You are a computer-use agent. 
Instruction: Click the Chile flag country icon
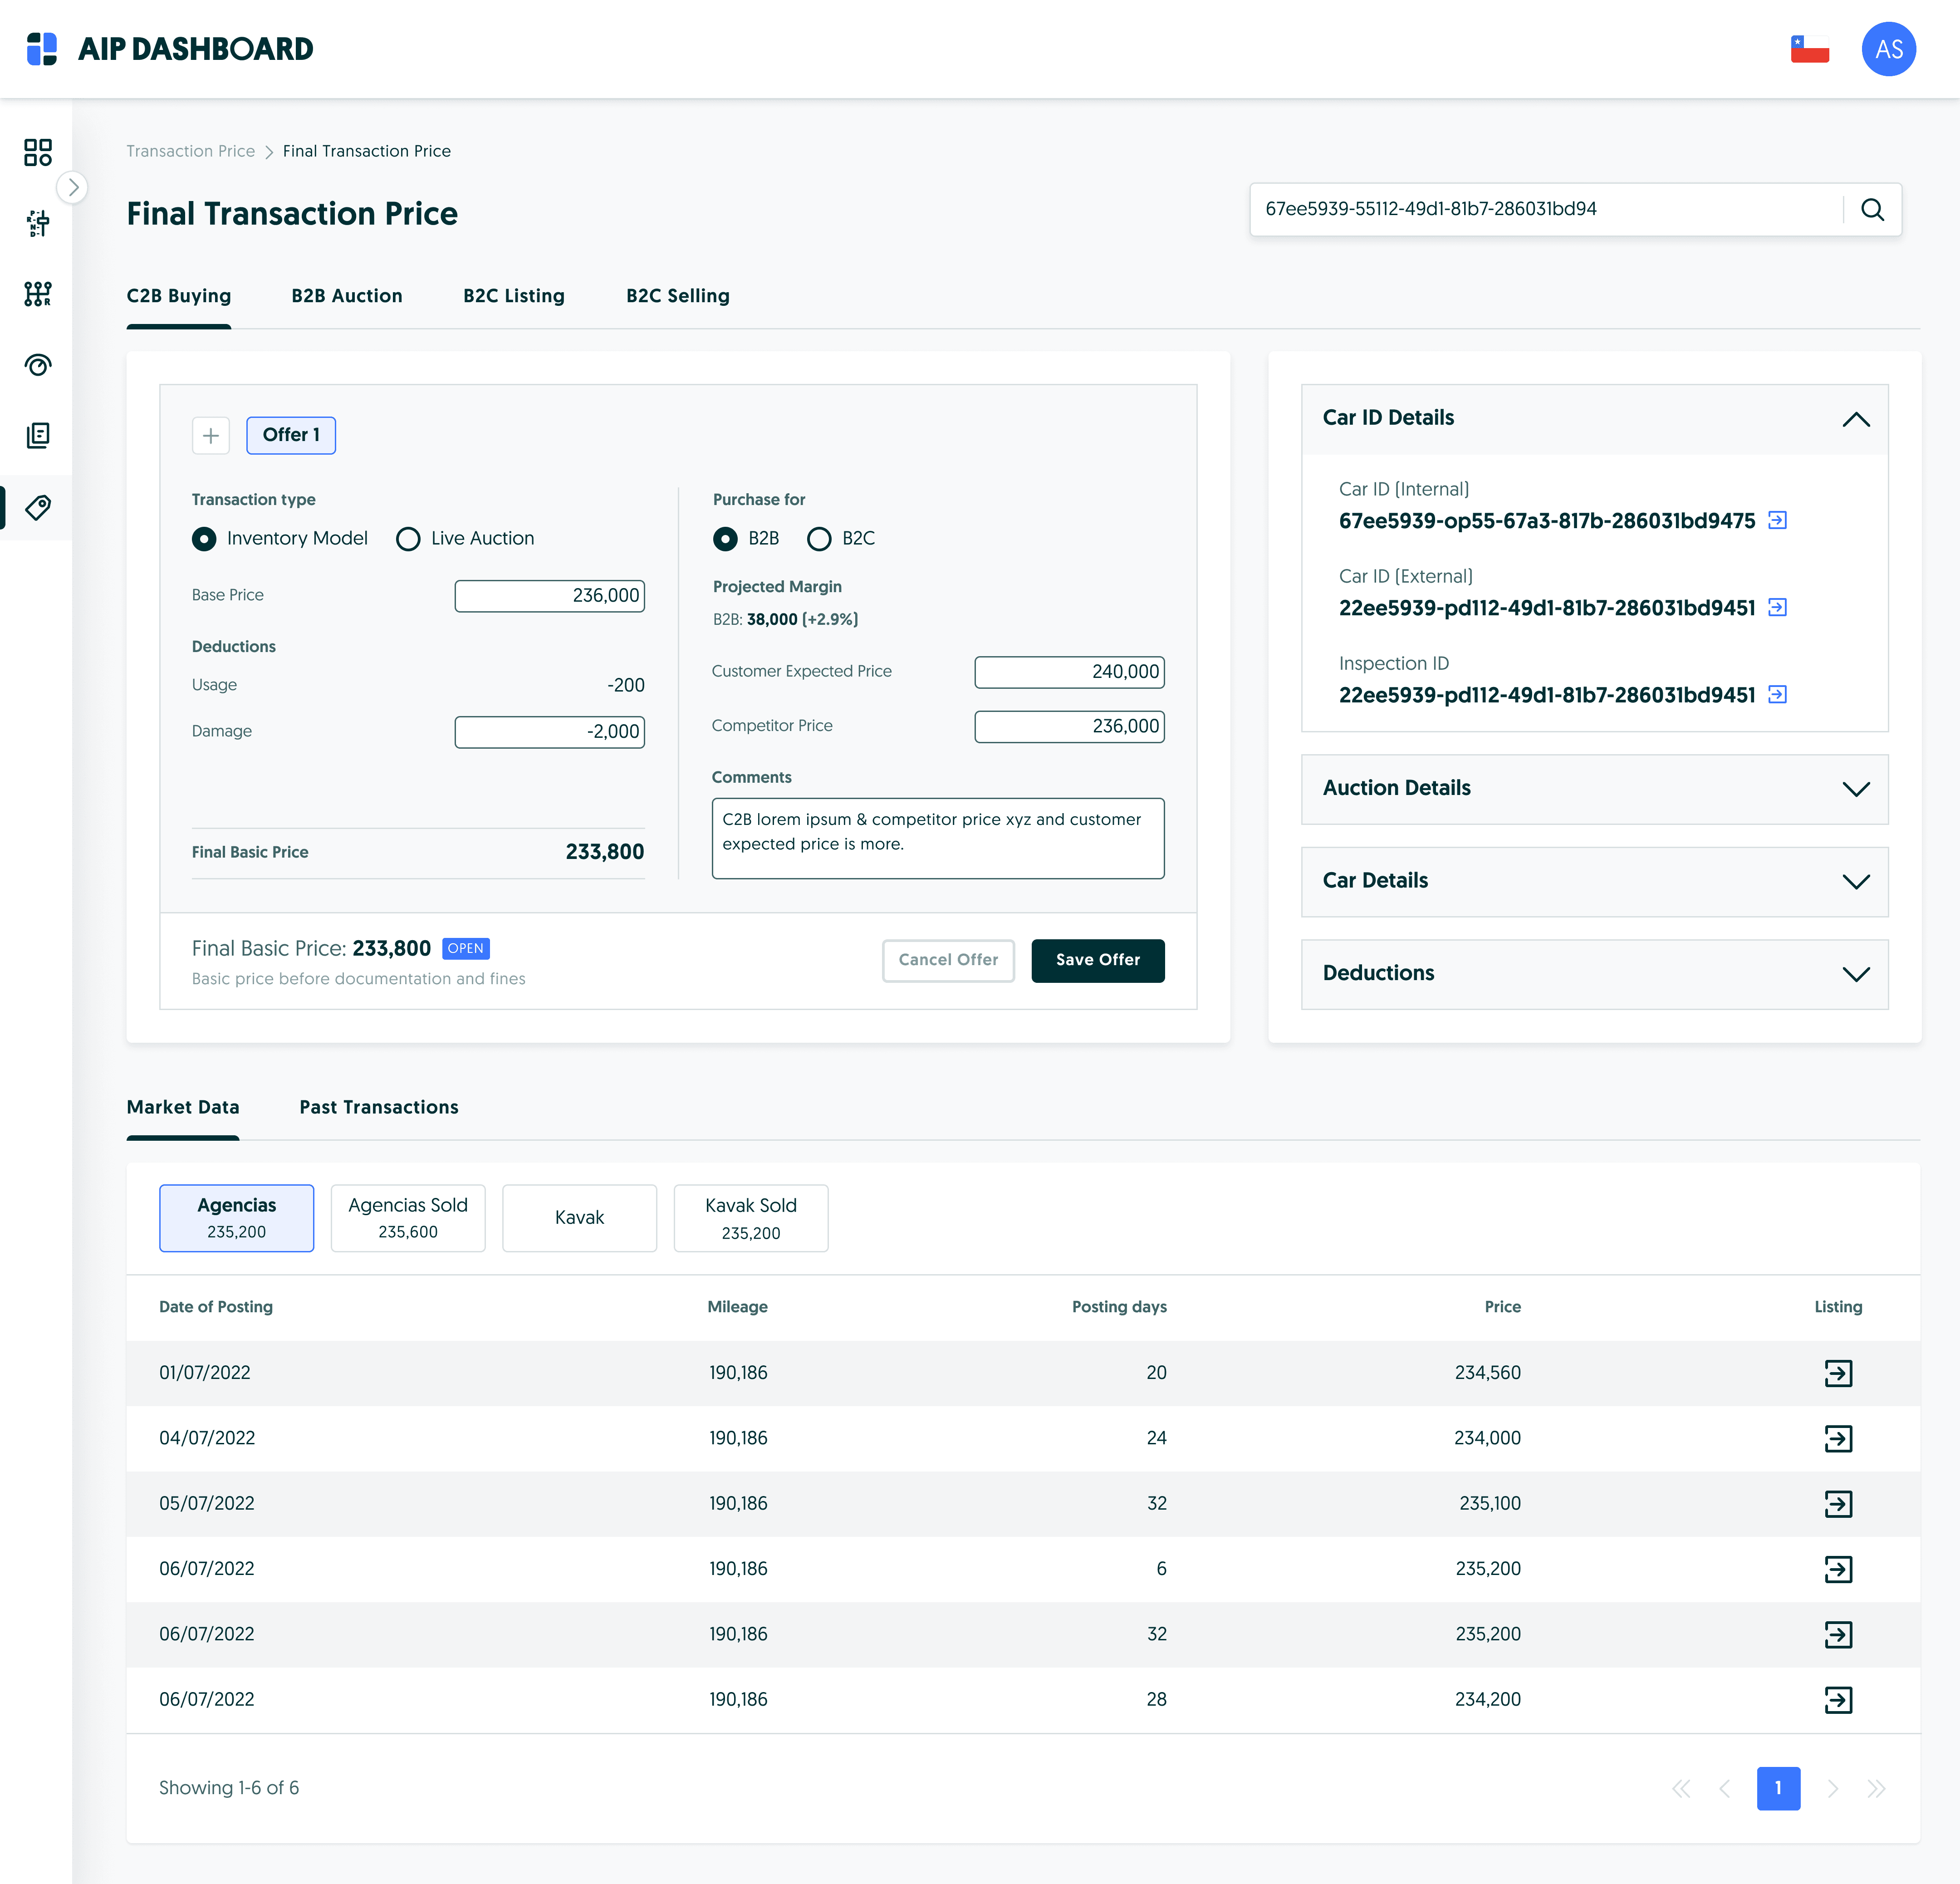coord(1809,49)
